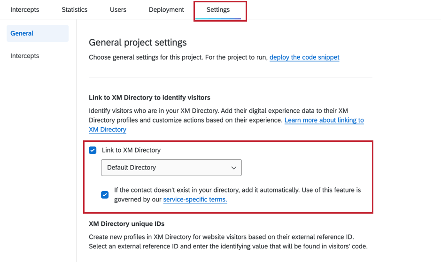Screen dimensions: 441x262
Task: Select the Settings tab
Action: [x=218, y=10]
